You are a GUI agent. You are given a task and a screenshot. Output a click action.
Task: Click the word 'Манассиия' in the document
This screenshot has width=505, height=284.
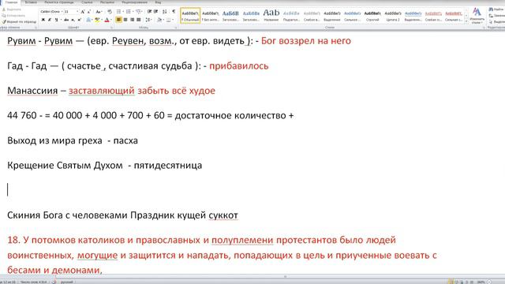point(32,91)
